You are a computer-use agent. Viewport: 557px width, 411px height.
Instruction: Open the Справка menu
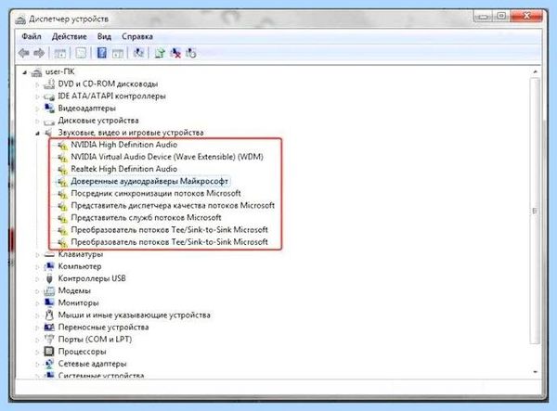coord(137,36)
